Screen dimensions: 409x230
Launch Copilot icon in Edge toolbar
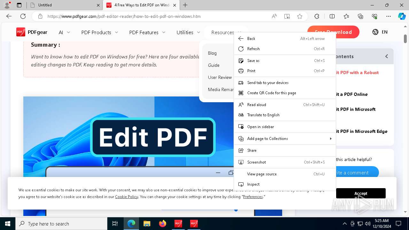click(x=402, y=16)
